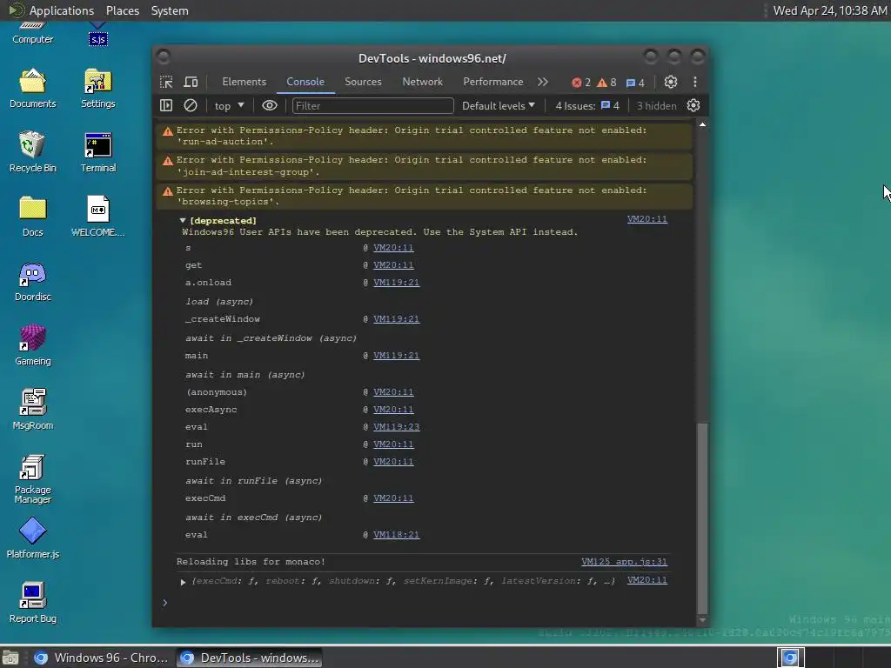Open the top context selector dropdown

click(229, 105)
